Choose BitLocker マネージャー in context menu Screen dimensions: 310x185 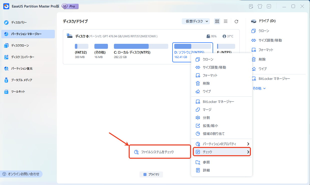click(222, 102)
